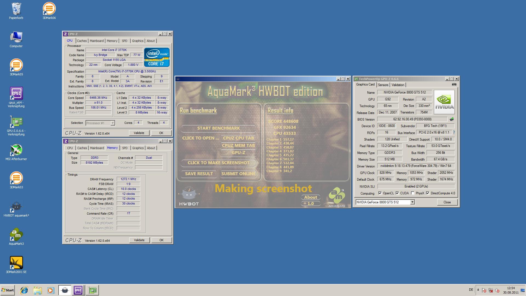Image resolution: width=526 pixels, height=296 pixels.
Task: Click the muted speaker volume tray icon
Action: [x=497, y=290]
